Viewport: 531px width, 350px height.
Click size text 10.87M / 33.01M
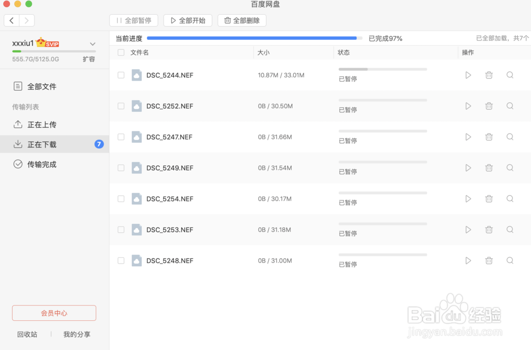click(x=281, y=75)
